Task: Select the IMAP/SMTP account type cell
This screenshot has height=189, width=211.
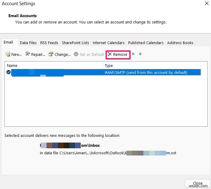Action: 146,72
